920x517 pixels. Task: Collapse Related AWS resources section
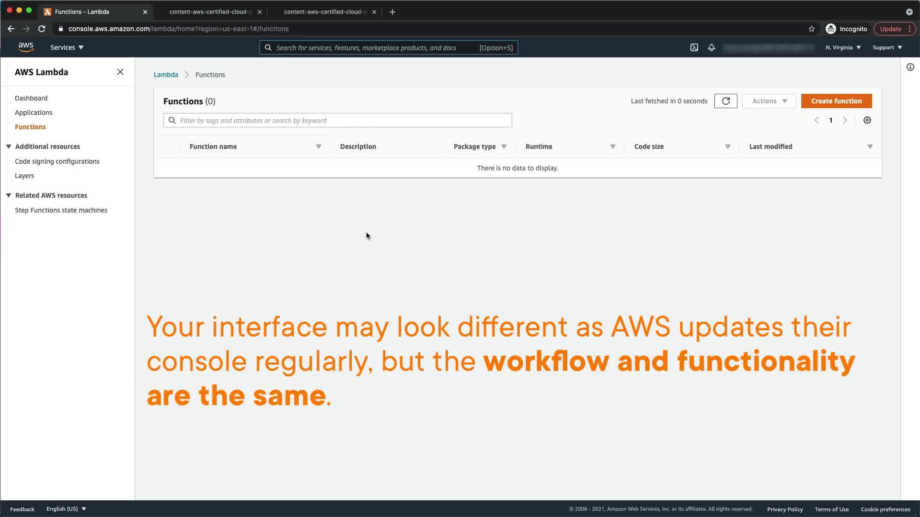coord(9,195)
